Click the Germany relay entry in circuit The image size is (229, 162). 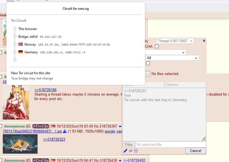(x=52, y=52)
